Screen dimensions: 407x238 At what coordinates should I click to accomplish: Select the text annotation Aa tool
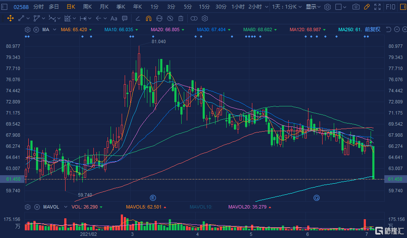click(114, 18)
